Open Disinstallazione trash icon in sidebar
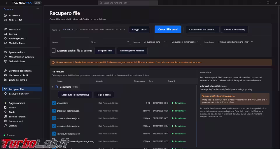The height and width of the screenshot is (149, 280). (5, 61)
